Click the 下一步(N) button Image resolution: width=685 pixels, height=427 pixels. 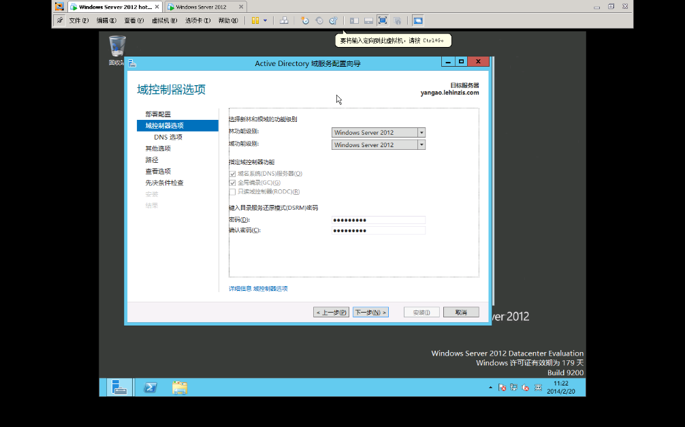[x=370, y=312]
